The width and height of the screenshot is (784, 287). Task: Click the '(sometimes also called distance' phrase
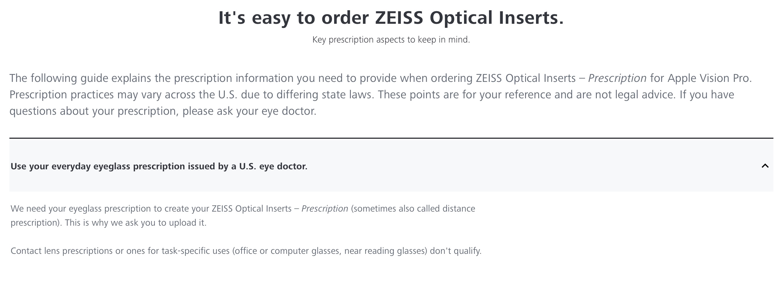click(x=413, y=209)
